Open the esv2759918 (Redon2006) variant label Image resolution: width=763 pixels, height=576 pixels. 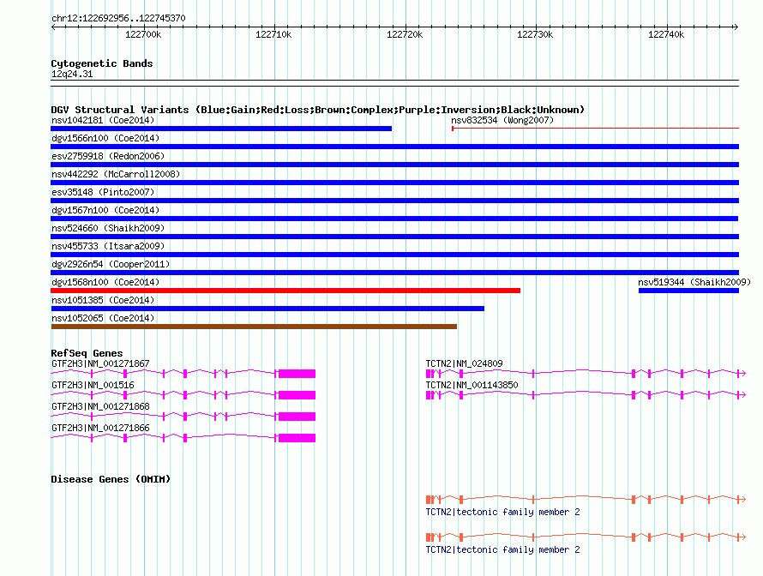[x=108, y=156]
